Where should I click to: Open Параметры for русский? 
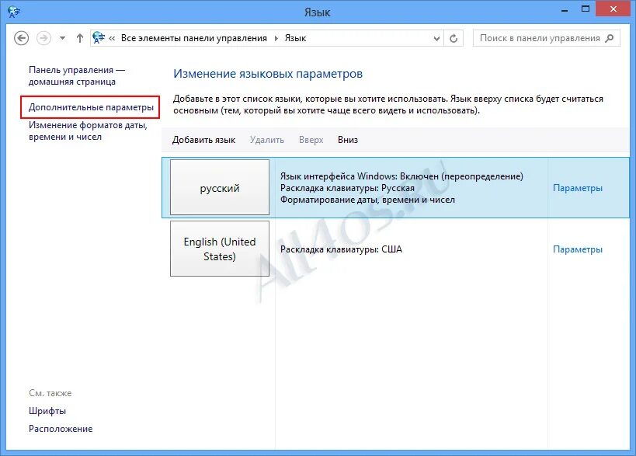pos(577,188)
